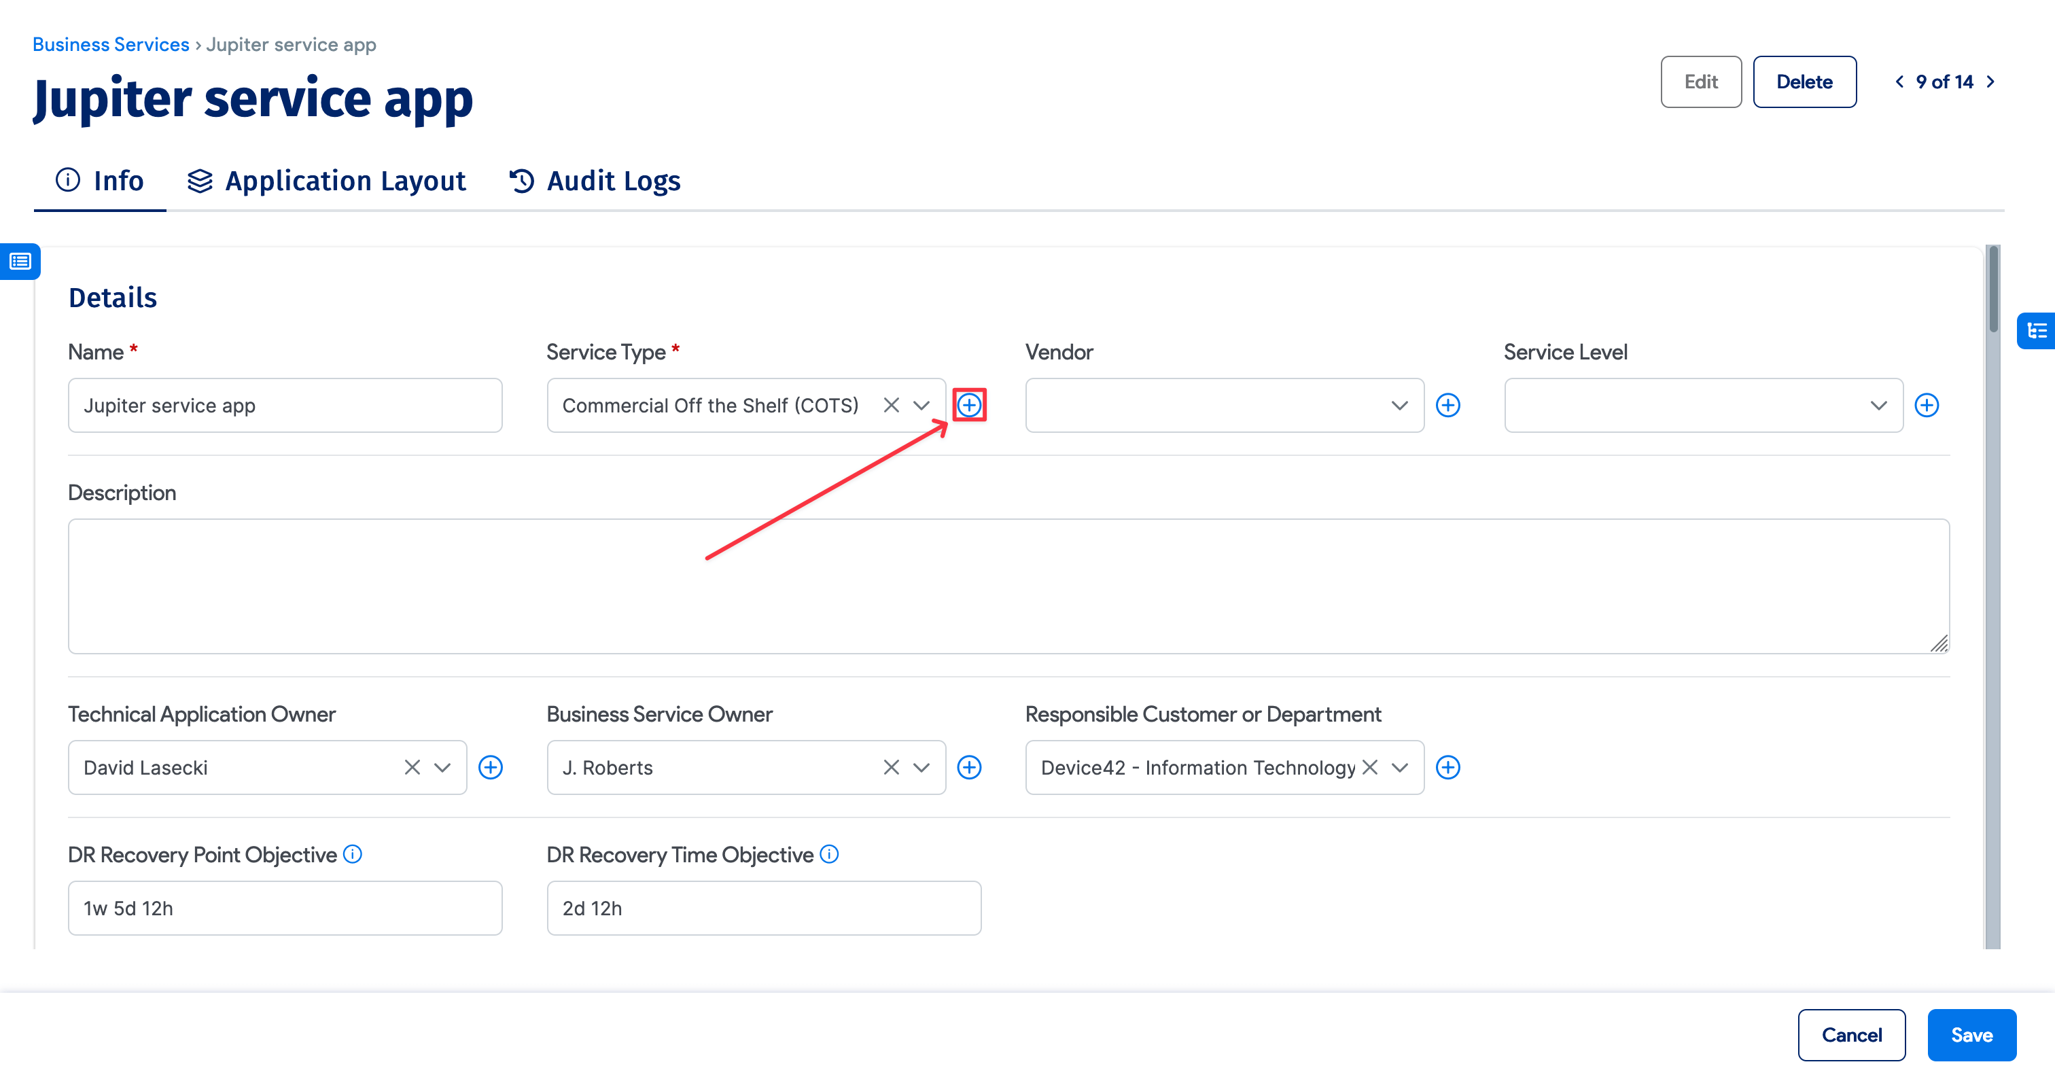Open the right side tree panel icon
Screen dimensions: 2055x1077
tap(2036, 330)
